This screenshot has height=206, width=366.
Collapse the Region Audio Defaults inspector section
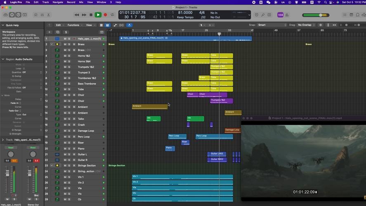click(x=3, y=59)
